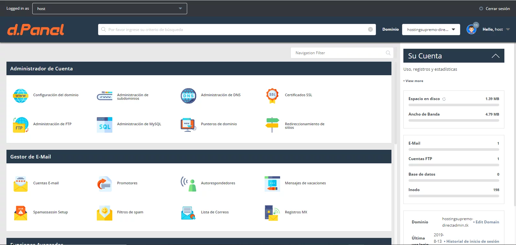
Task: Open the FTP administration folder icon
Action: (x=21, y=125)
